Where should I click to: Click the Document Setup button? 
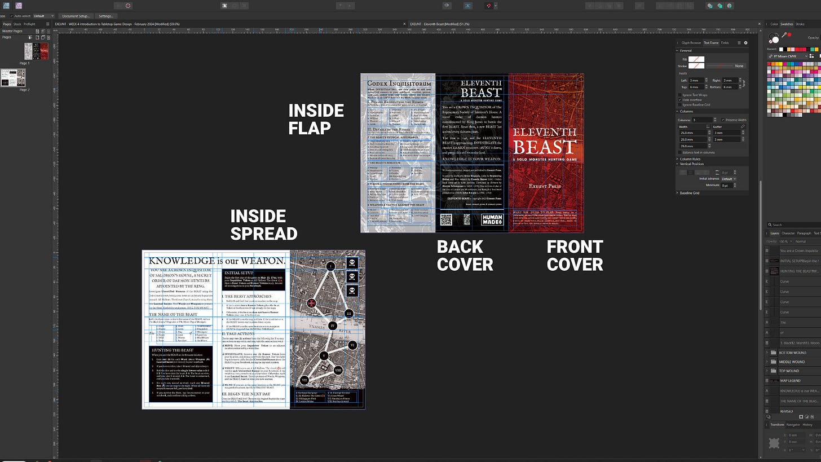coord(76,16)
